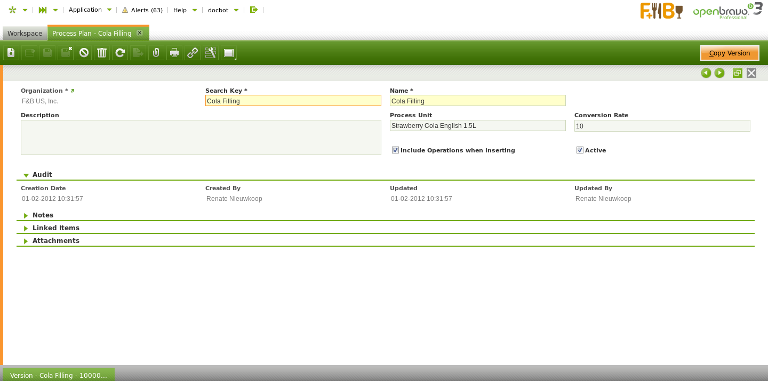This screenshot has height=381, width=768.
Task: Expand the Notes section
Action: point(26,215)
